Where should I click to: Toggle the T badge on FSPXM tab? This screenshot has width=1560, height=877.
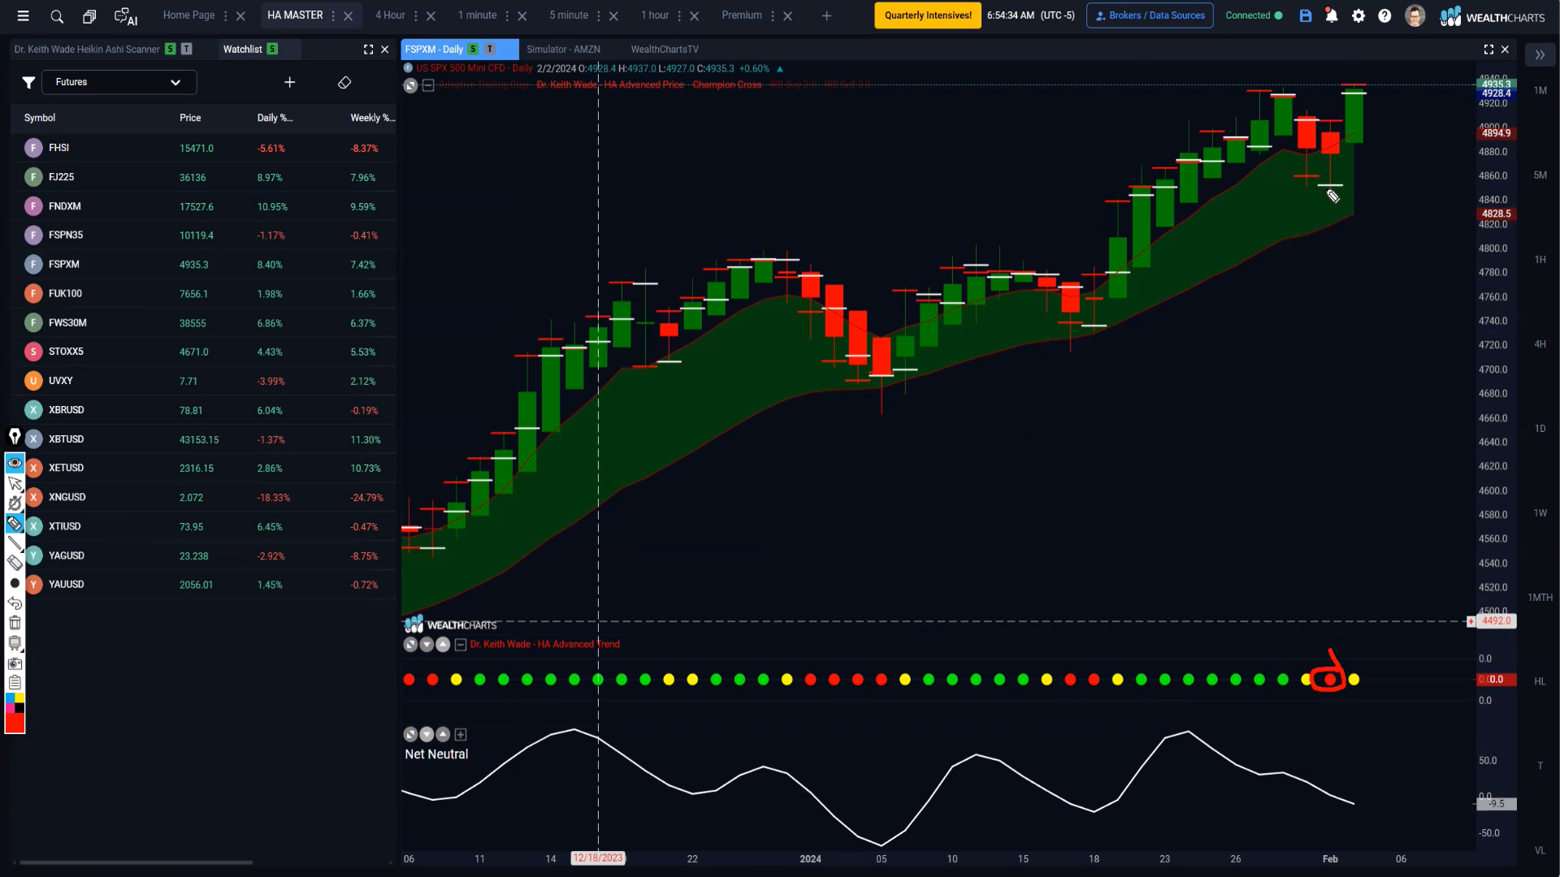pos(490,50)
